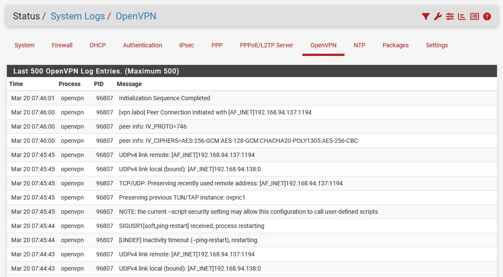The height and width of the screenshot is (277, 503).
Task: Open the PPP tab
Action: (217, 45)
